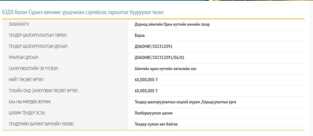Select the Хялбаршуулсан цахим value
313x136 pixels.
(x=153, y=113)
